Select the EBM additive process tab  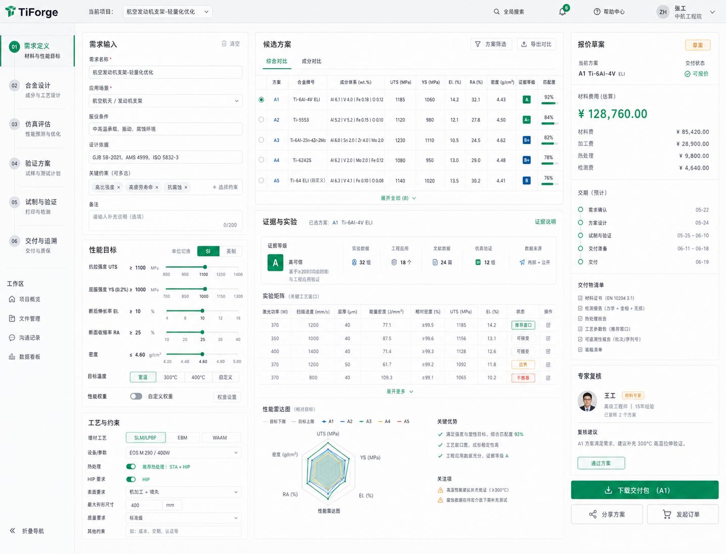[x=182, y=438]
